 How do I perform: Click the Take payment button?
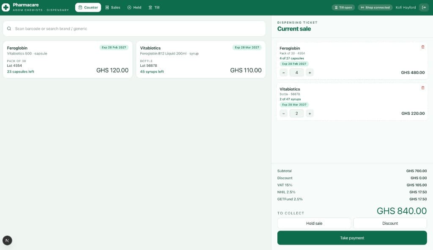coord(352,238)
